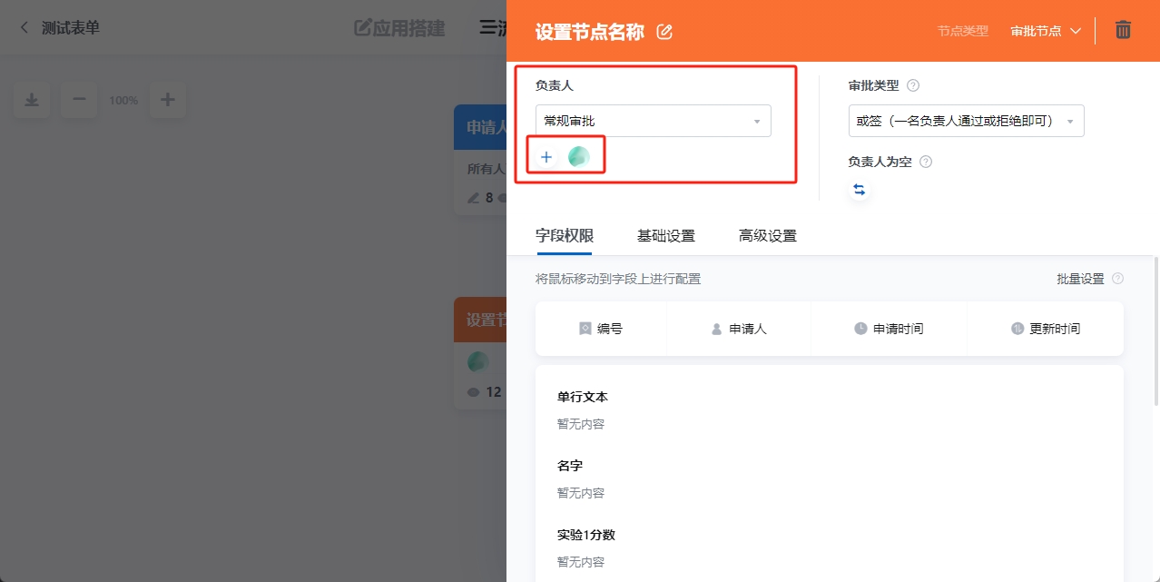This screenshot has width=1160, height=582.
Task: Switch to the 高级设置 tab
Action: pos(767,235)
